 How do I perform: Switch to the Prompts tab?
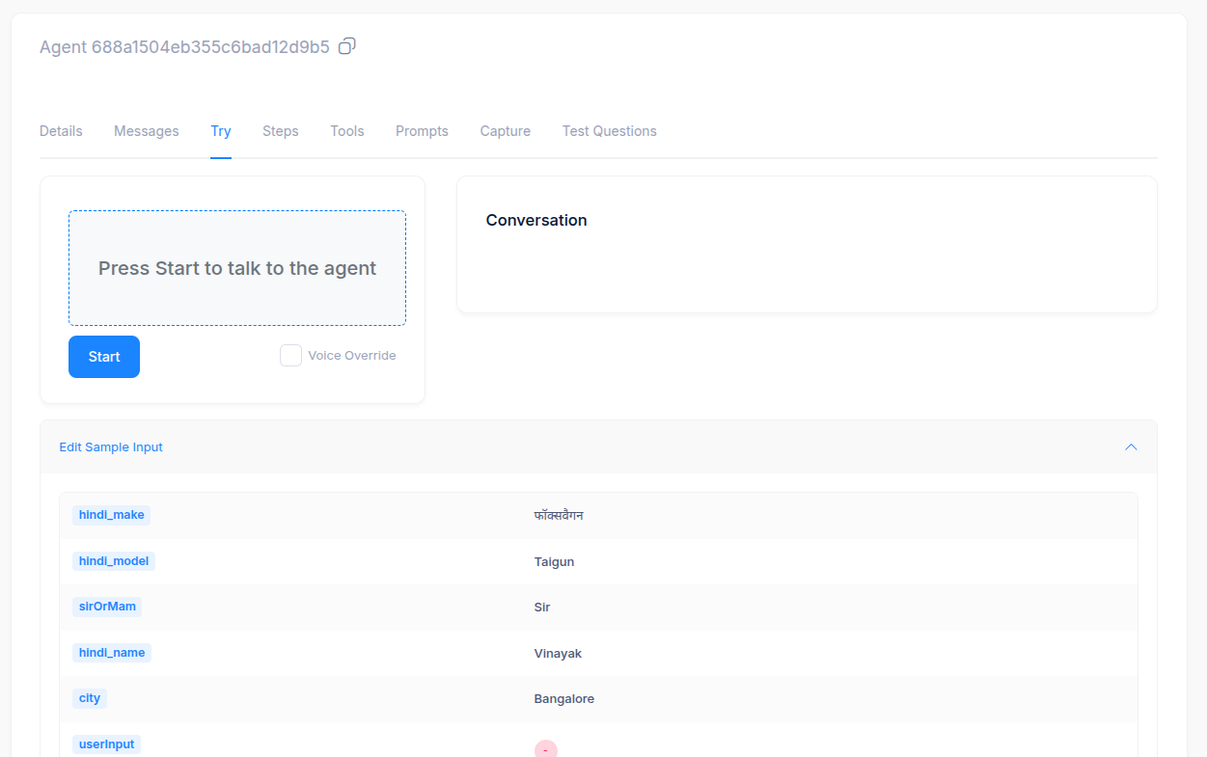click(422, 131)
